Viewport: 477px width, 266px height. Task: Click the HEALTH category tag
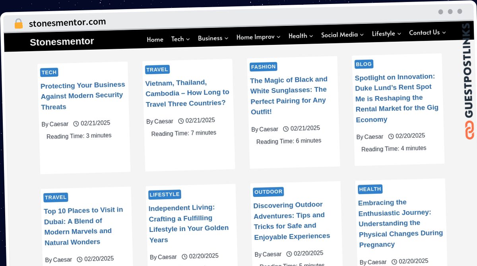(370, 189)
